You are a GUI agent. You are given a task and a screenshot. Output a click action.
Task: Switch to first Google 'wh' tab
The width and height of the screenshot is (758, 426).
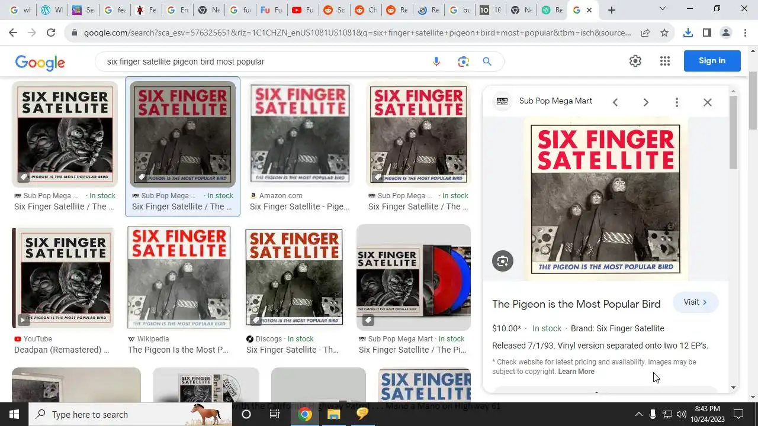pyautogui.click(x=21, y=10)
